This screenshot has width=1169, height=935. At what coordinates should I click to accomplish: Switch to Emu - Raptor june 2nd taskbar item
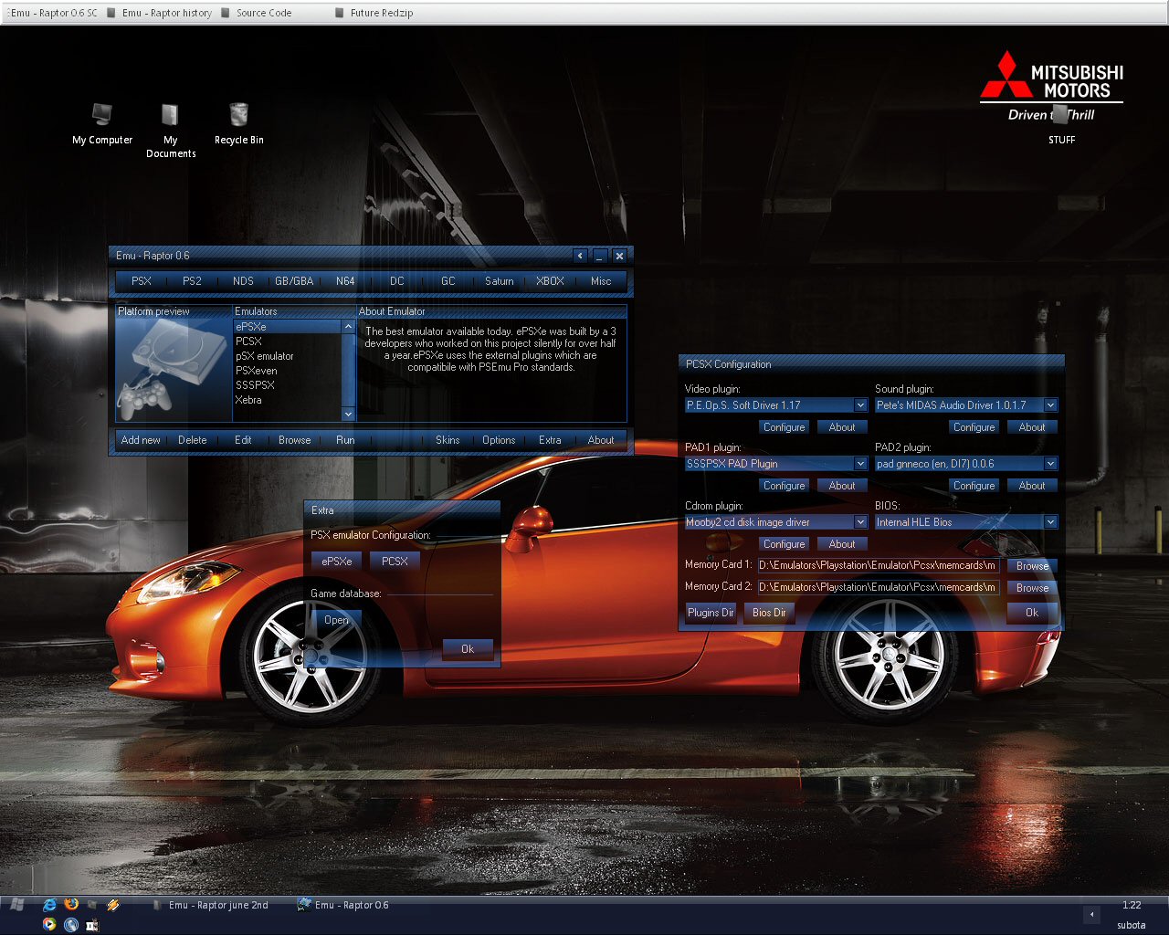[x=211, y=905]
